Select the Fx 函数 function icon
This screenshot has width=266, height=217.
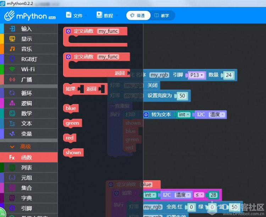click(12, 157)
